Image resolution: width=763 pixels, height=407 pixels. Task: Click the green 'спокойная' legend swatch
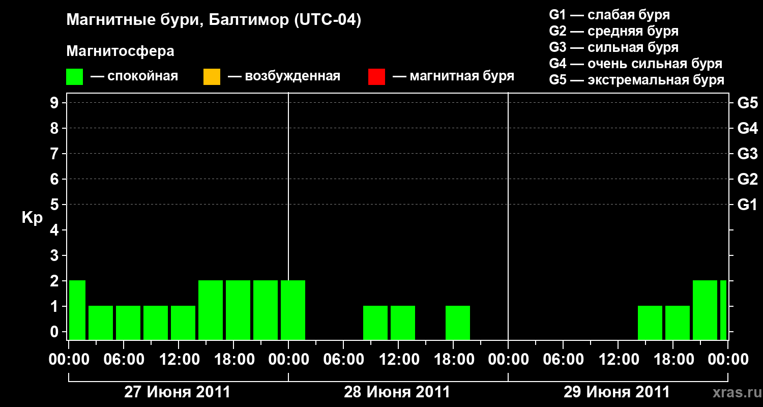click(75, 77)
